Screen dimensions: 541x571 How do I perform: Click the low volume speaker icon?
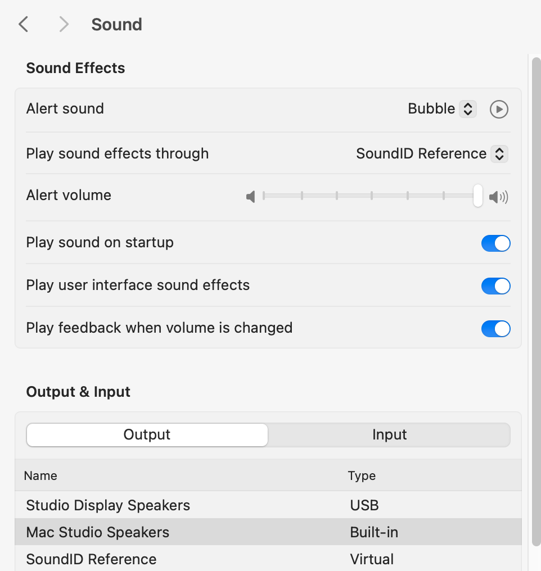pyautogui.click(x=251, y=197)
